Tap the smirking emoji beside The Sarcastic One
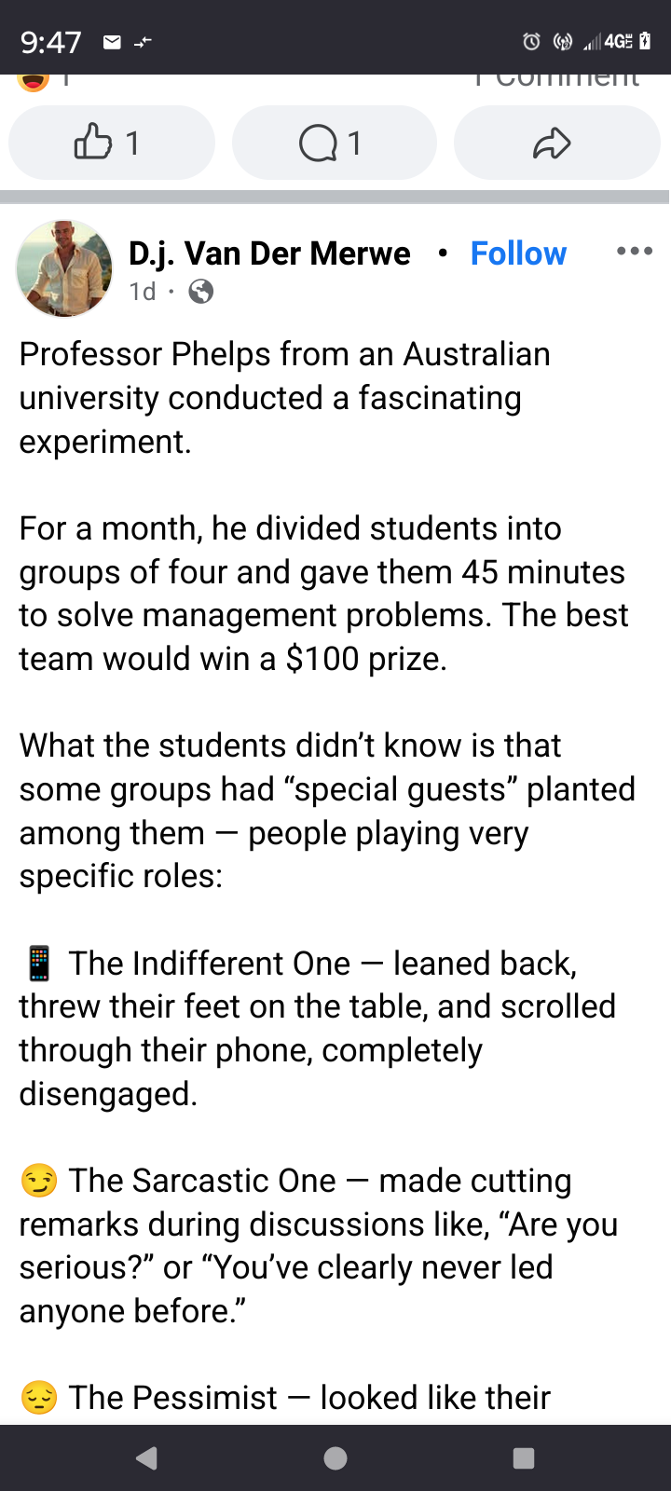671x1491 pixels. (x=39, y=1181)
